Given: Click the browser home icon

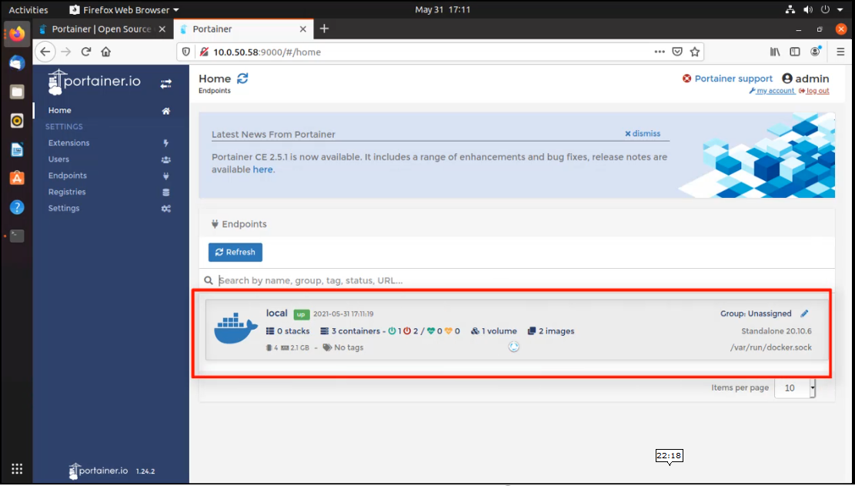Looking at the screenshot, I should 106,52.
